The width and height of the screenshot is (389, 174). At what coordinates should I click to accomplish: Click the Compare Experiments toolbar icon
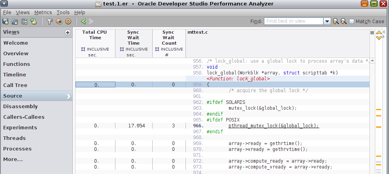[24, 22]
